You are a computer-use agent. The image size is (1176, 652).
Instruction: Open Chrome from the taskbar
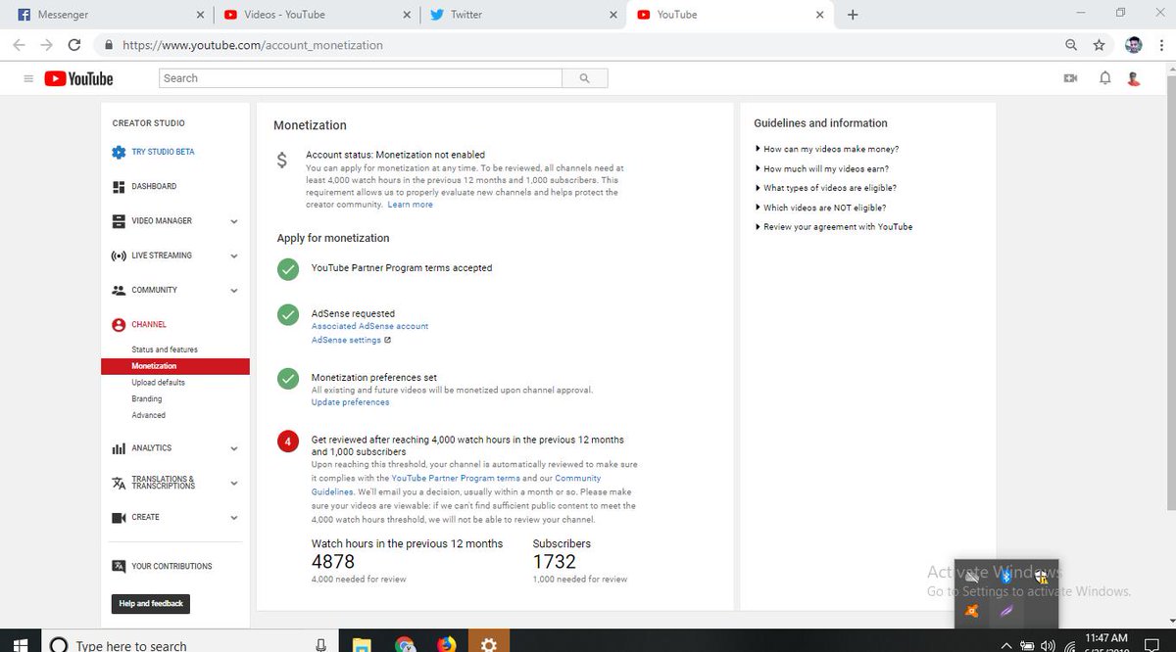405,644
